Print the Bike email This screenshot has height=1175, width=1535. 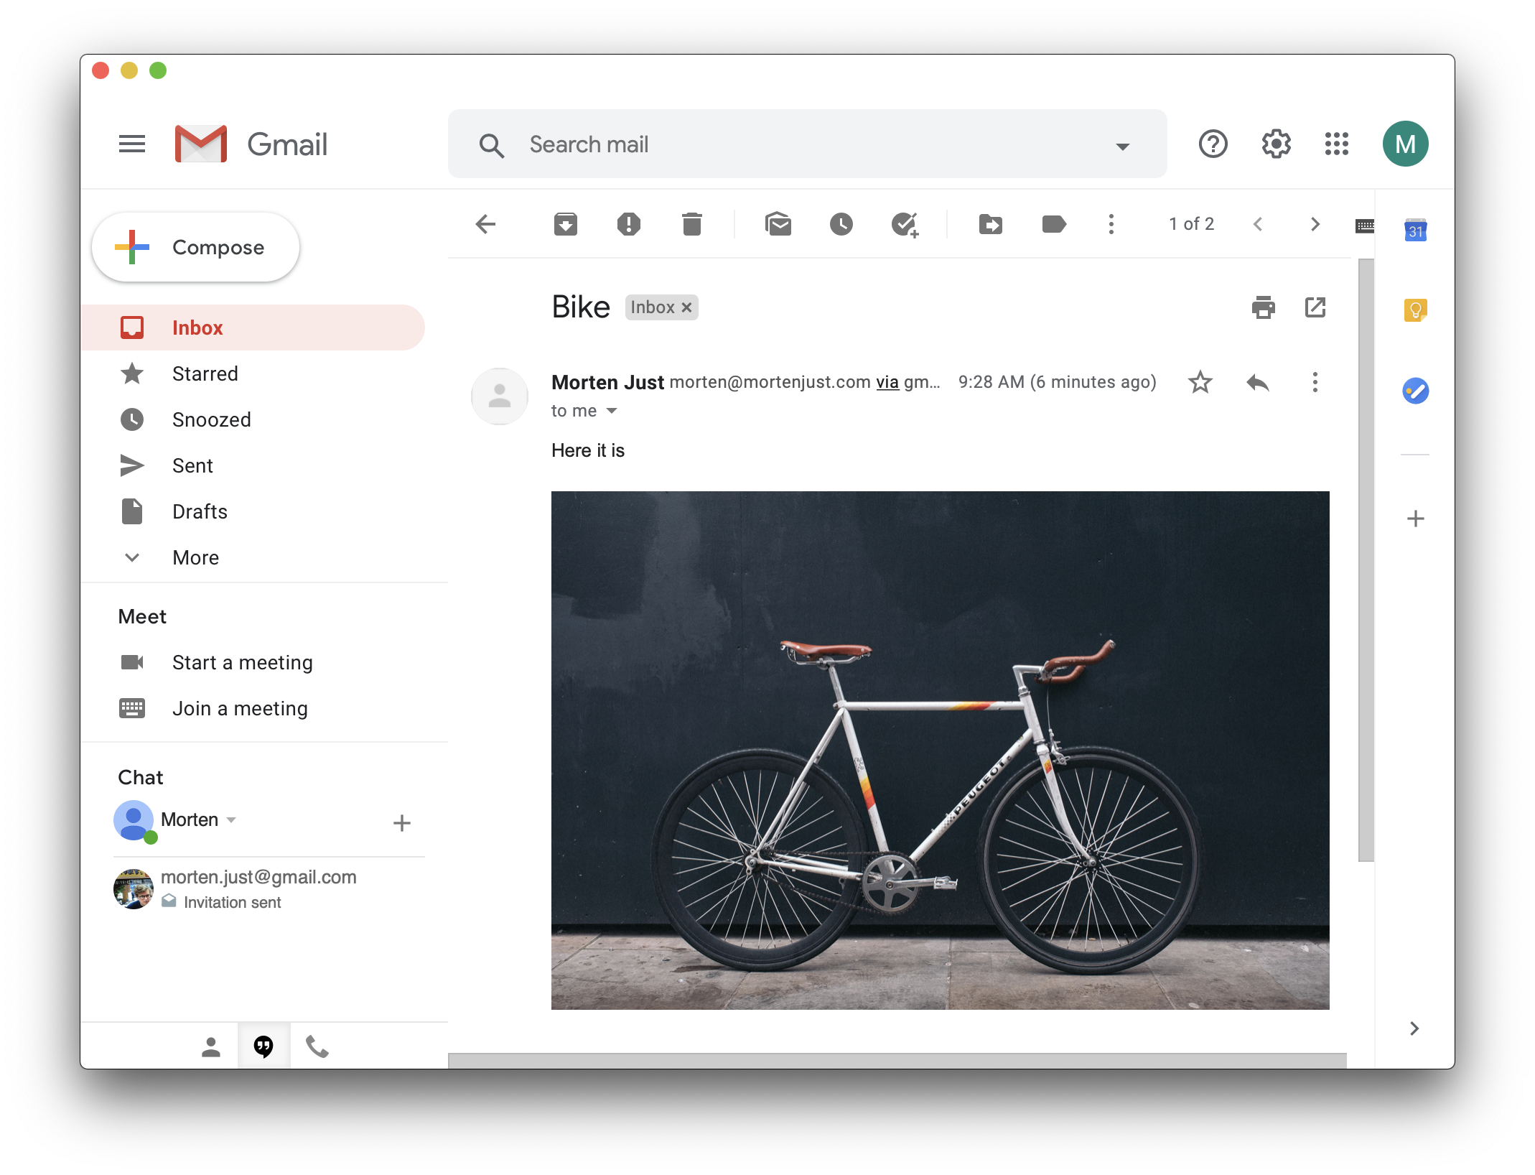coord(1264,307)
